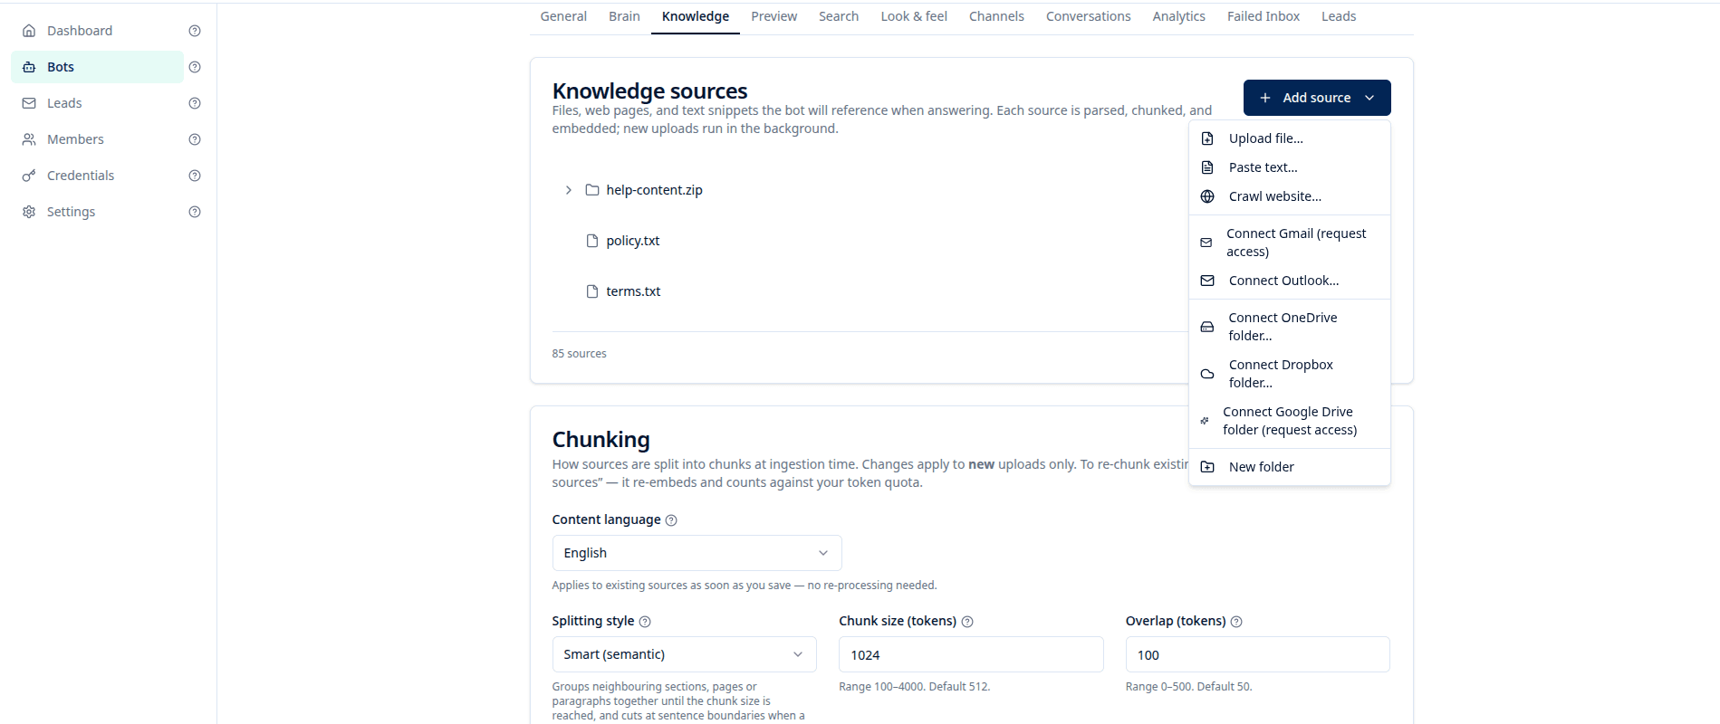Open Settings from the sidebar

coord(97,212)
